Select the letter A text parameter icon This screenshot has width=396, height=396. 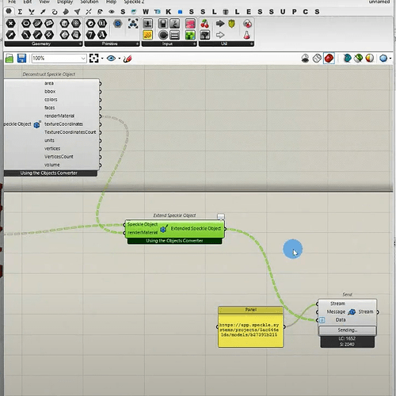coord(102,35)
